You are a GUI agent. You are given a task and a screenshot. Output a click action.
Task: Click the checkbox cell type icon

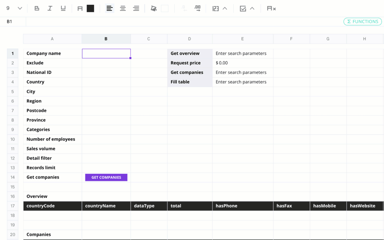(243, 8)
